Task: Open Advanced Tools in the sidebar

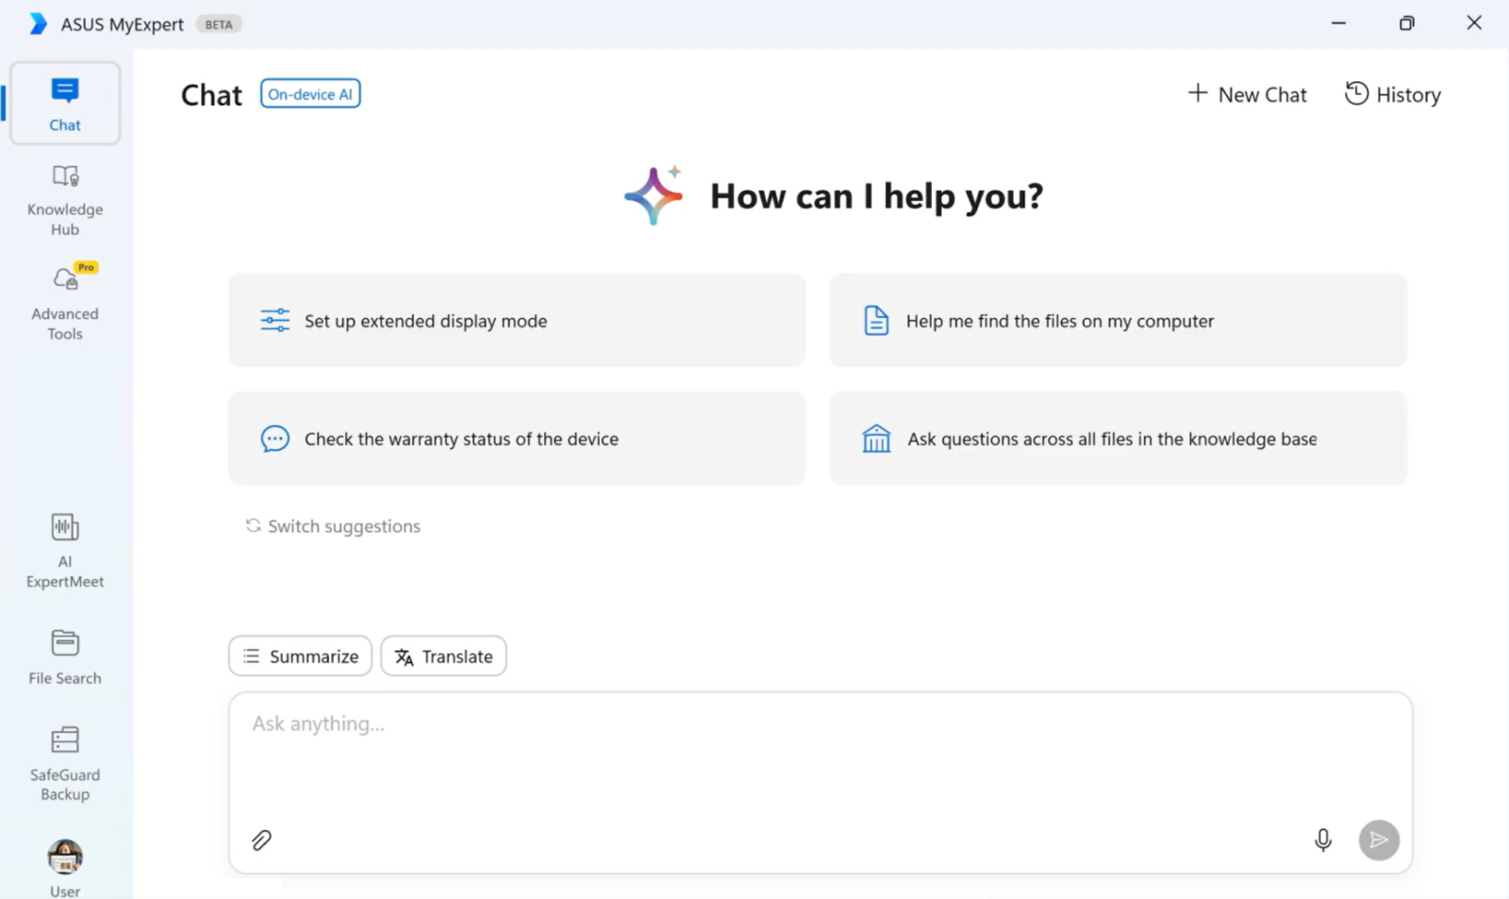Action: (x=65, y=303)
